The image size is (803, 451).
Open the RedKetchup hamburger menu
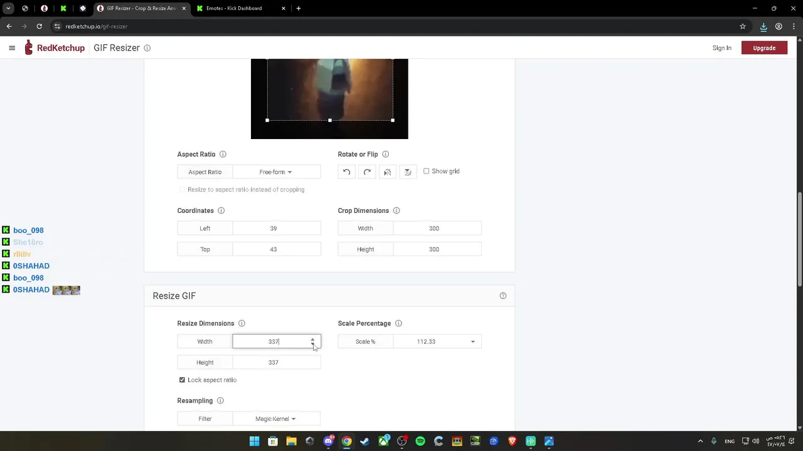12,48
